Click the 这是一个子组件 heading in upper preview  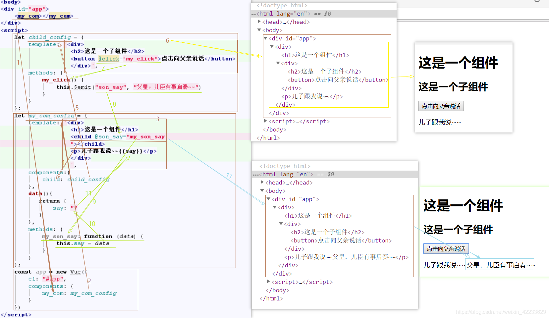point(453,87)
